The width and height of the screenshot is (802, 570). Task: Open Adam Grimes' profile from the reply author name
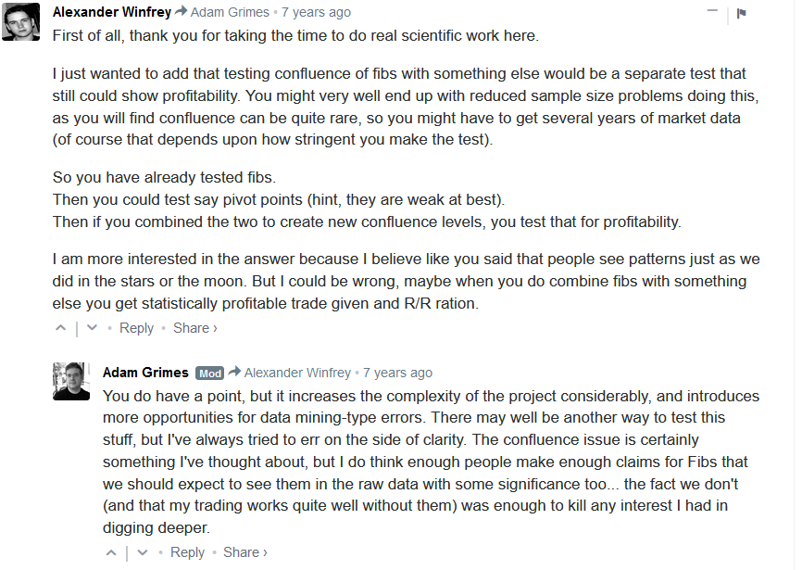146,373
